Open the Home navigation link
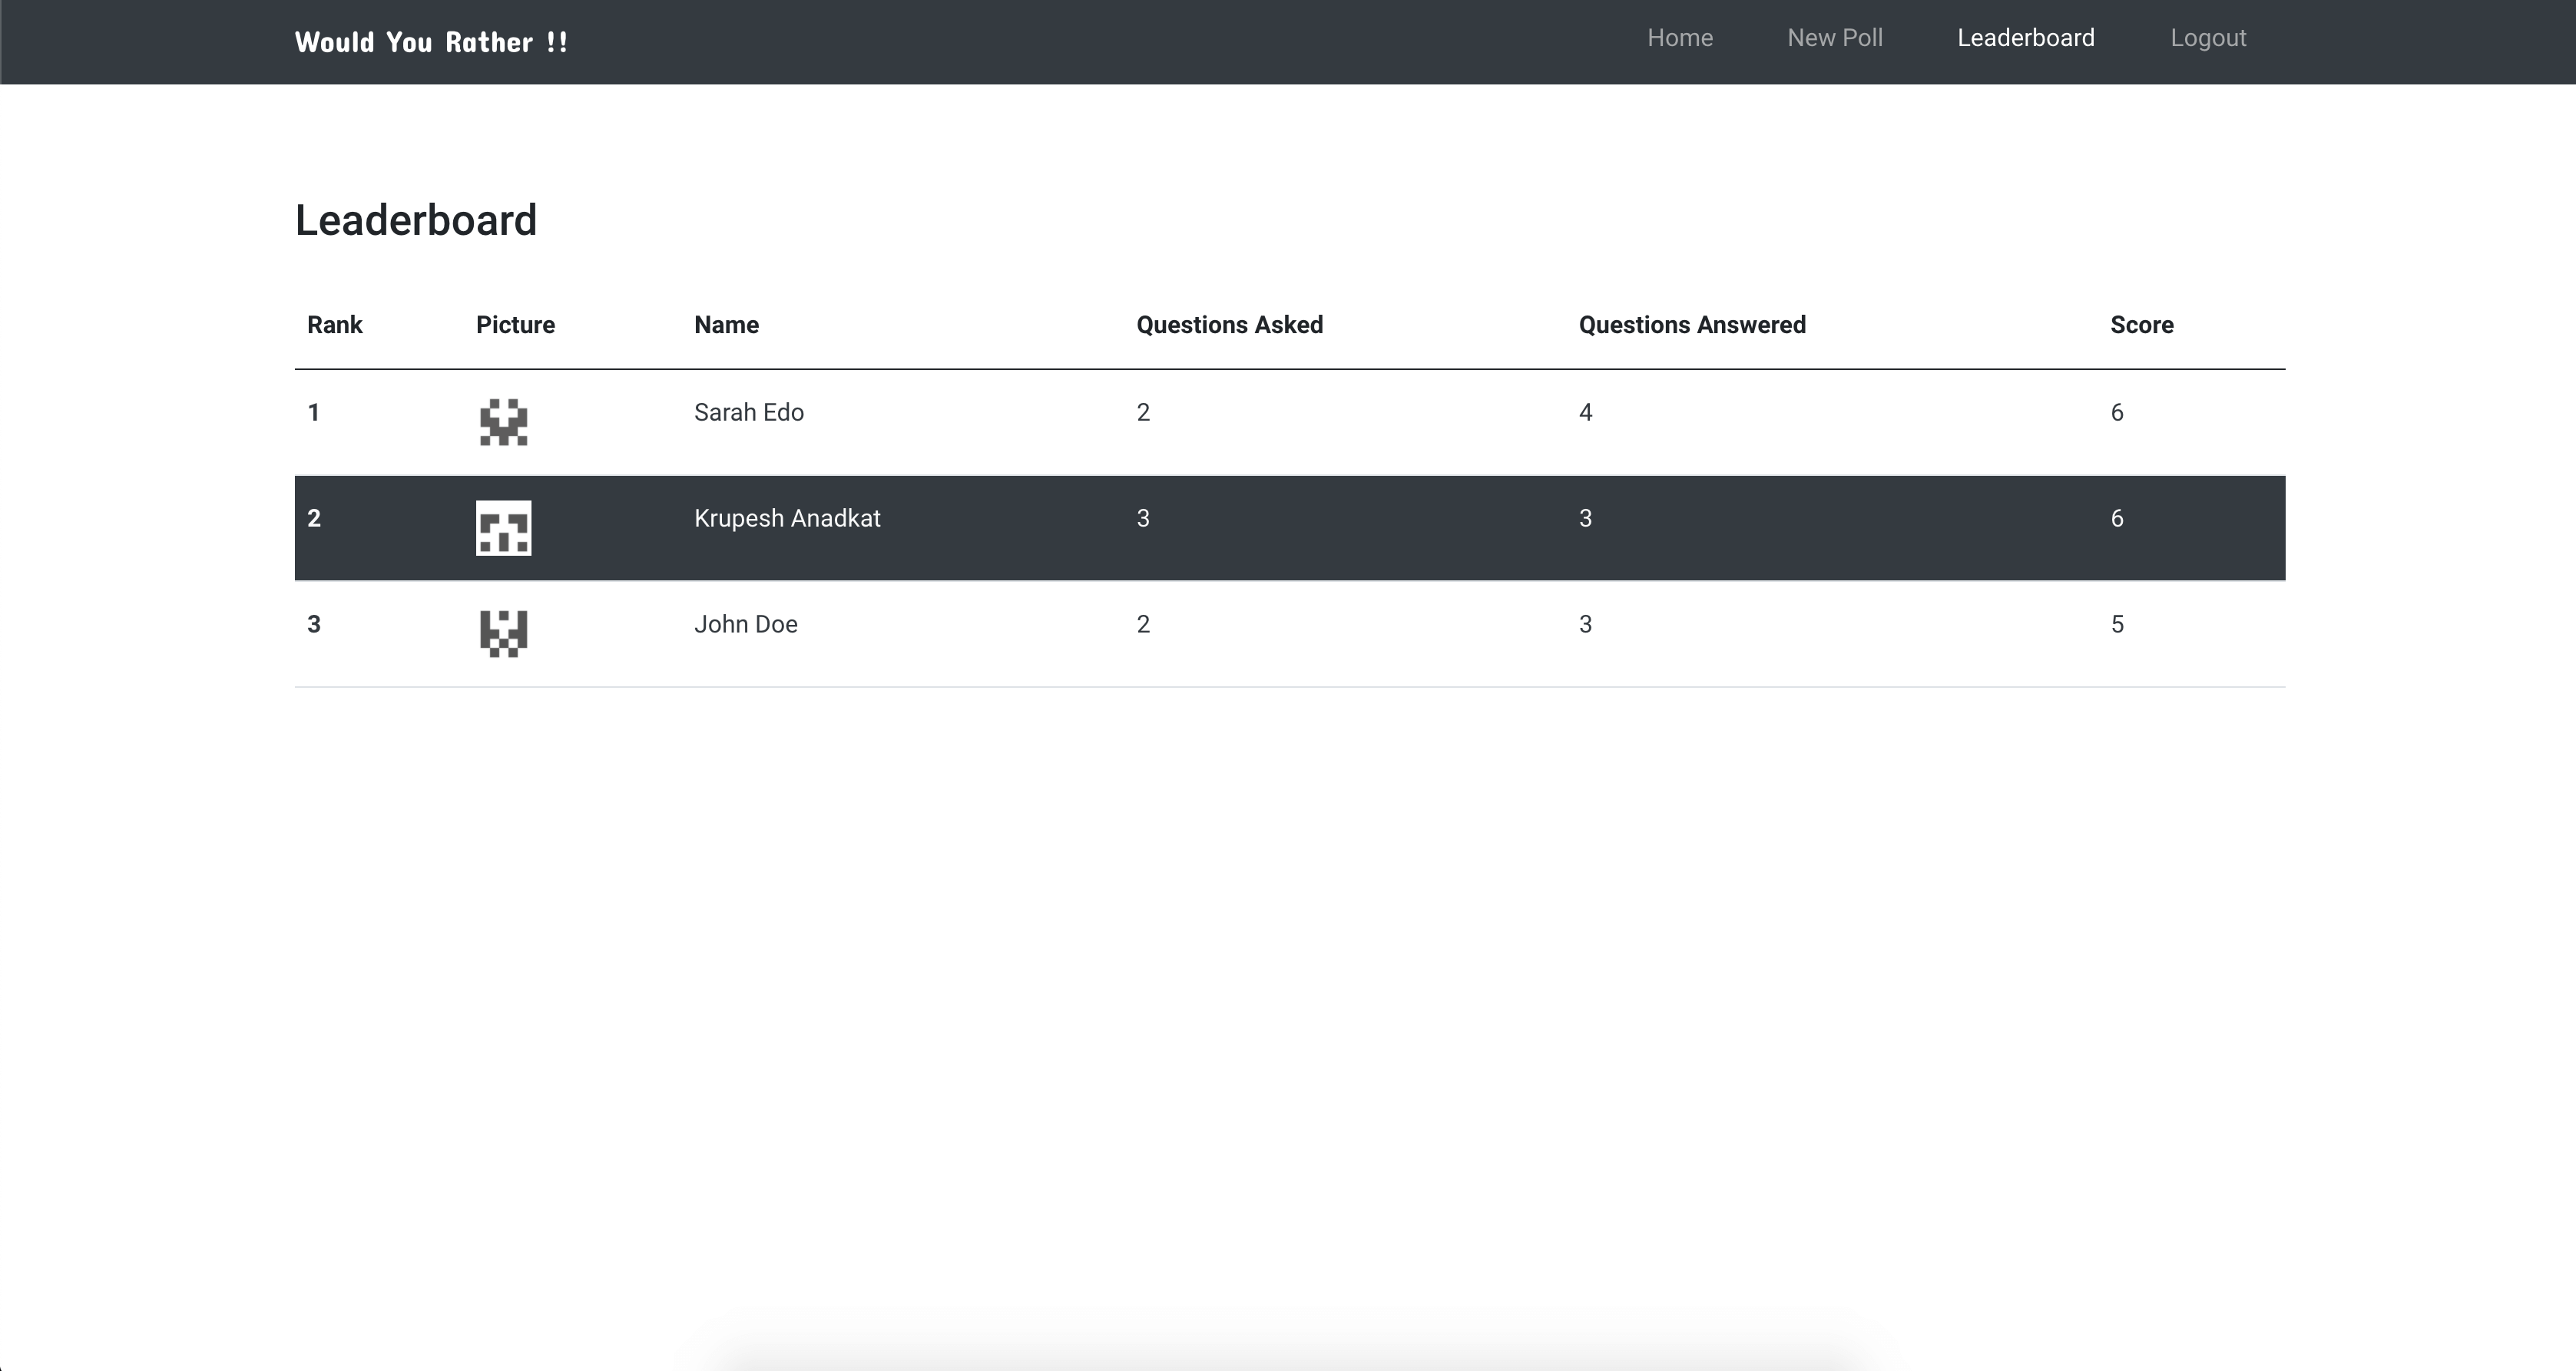The height and width of the screenshot is (1371, 2576). pos(1680,38)
